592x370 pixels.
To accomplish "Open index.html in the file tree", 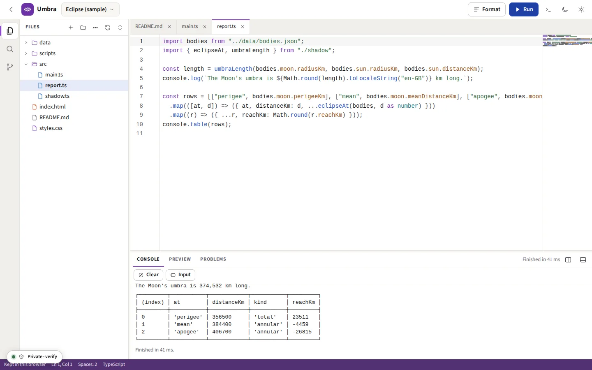I will click(74, 106).
